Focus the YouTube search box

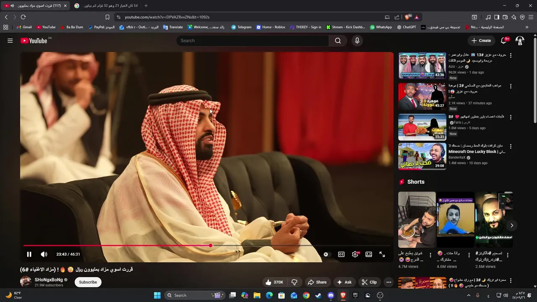pos(253,41)
